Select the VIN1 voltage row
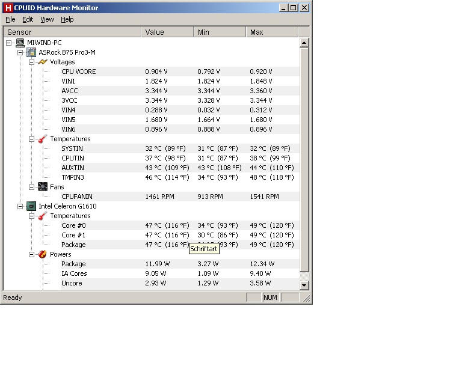 click(180, 81)
